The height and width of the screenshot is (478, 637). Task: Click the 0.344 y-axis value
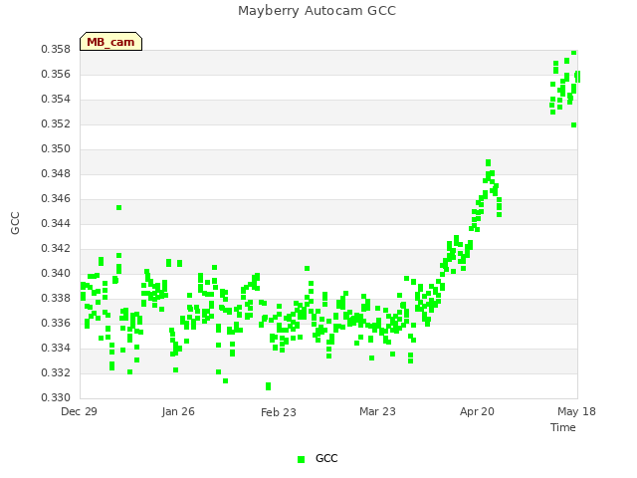pyautogui.click(x=56, y=223)
